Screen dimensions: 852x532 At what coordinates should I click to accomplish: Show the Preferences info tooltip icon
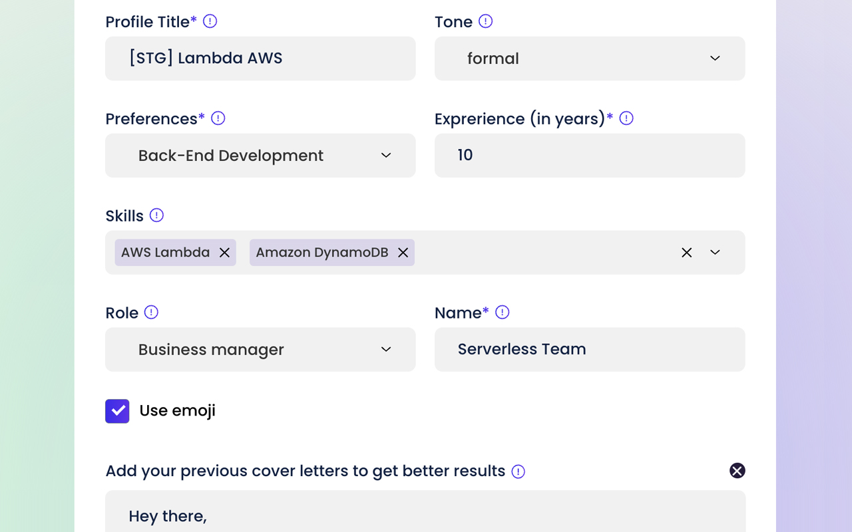click(x=218, y=118)
